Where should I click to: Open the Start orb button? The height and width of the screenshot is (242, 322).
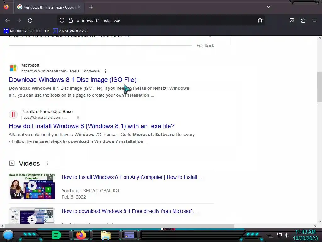pyautogui.click(x=8, y=235)
